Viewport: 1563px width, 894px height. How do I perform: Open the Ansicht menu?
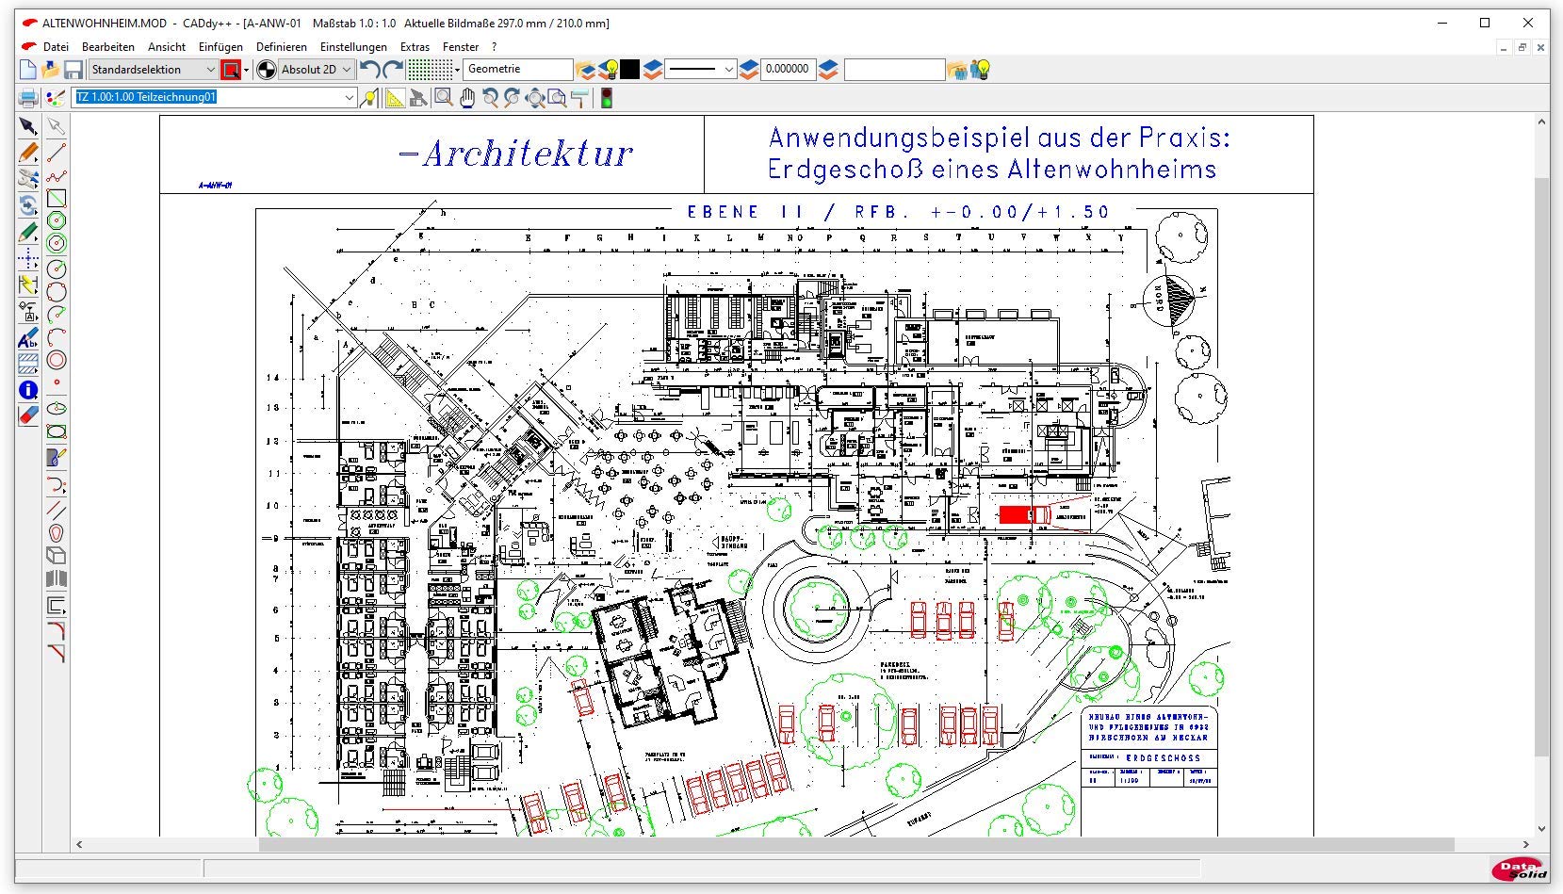167,46
